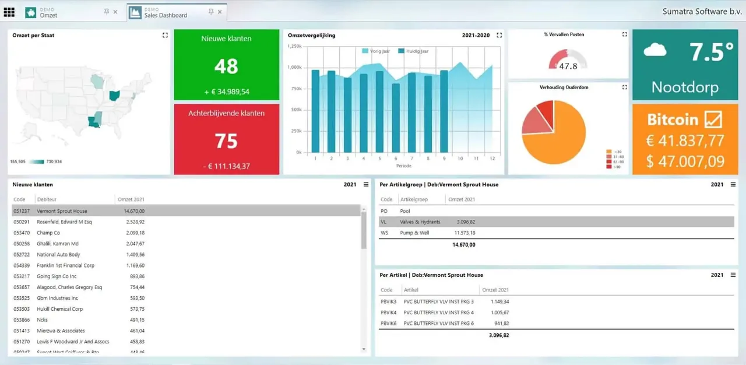Close the Sales Dashboard tab
The image size is (746, 365).
coord(220,12)
